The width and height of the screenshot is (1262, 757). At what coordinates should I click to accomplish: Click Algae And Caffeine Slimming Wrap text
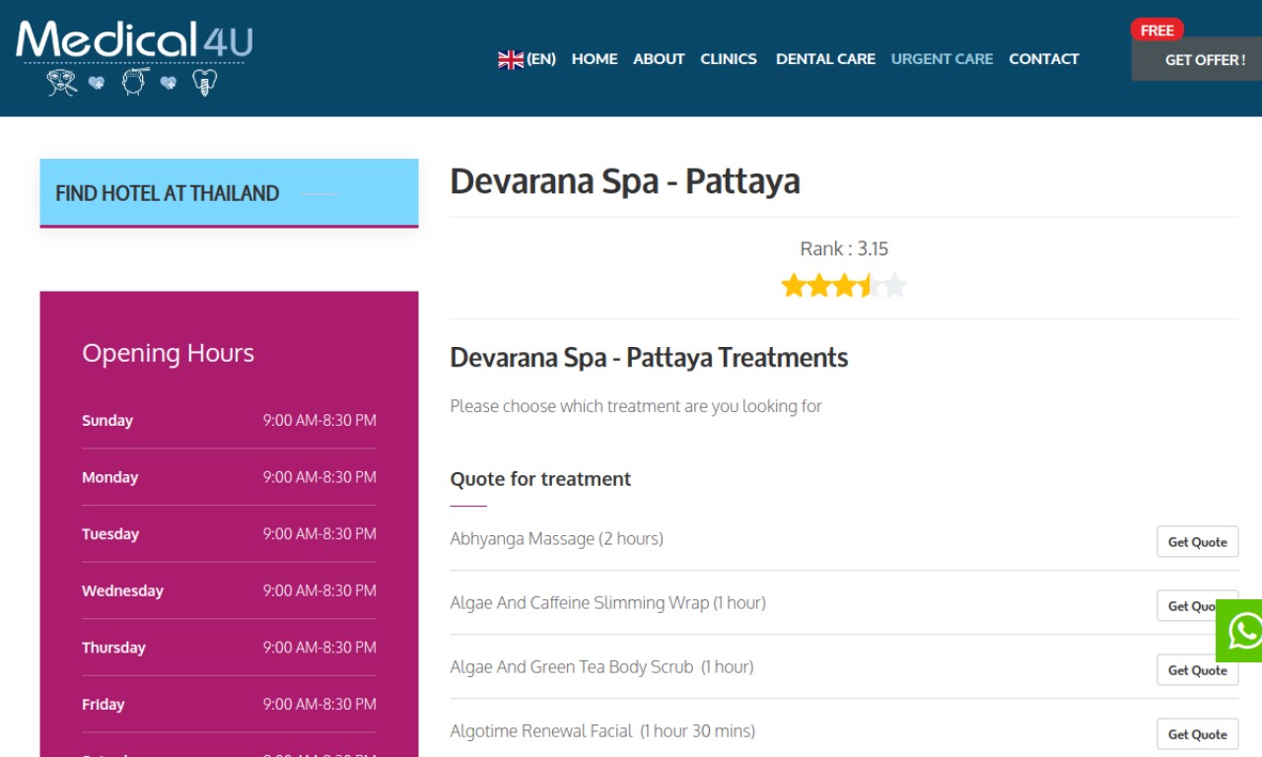click(x=608, y=603)
